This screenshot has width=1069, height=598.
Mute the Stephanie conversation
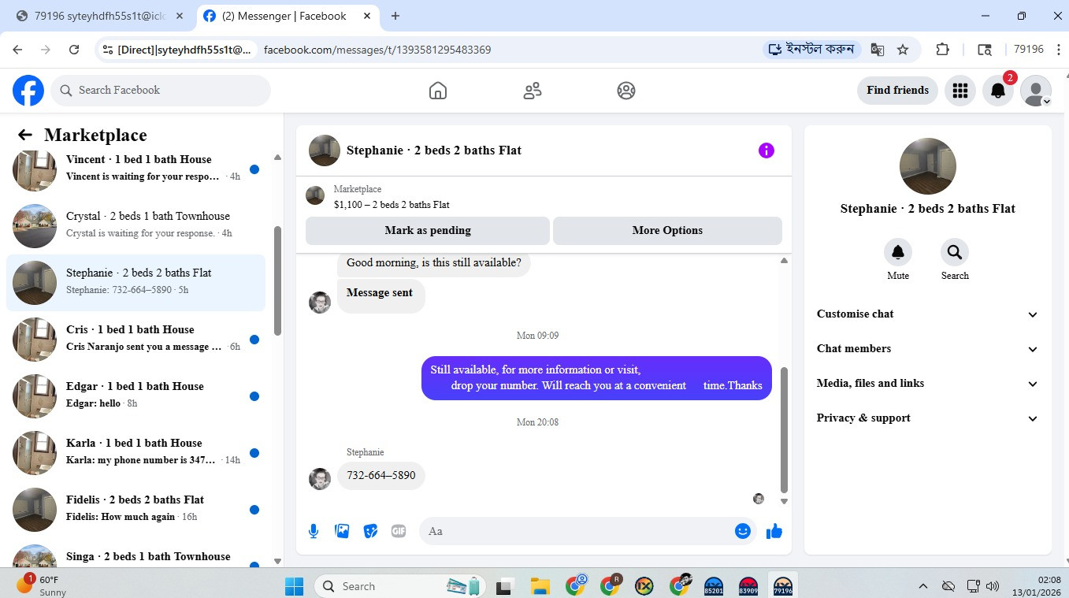click(x=898, y=252)
